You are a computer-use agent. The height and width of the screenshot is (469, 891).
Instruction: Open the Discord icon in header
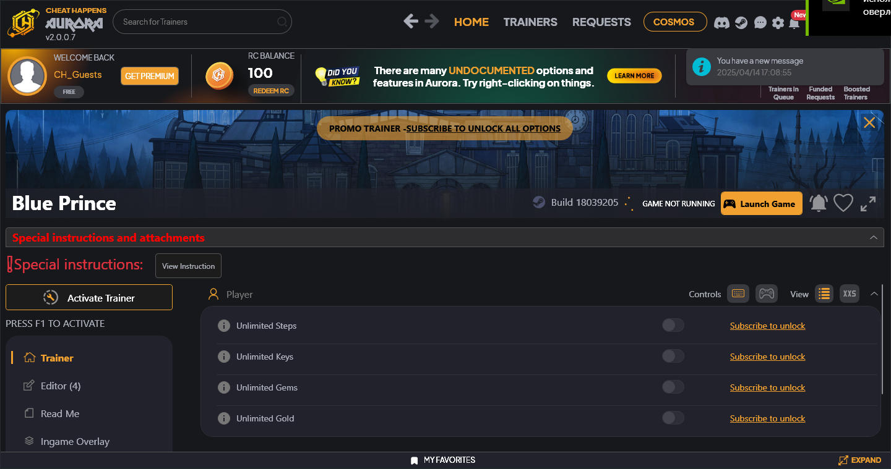click(721, 23)
